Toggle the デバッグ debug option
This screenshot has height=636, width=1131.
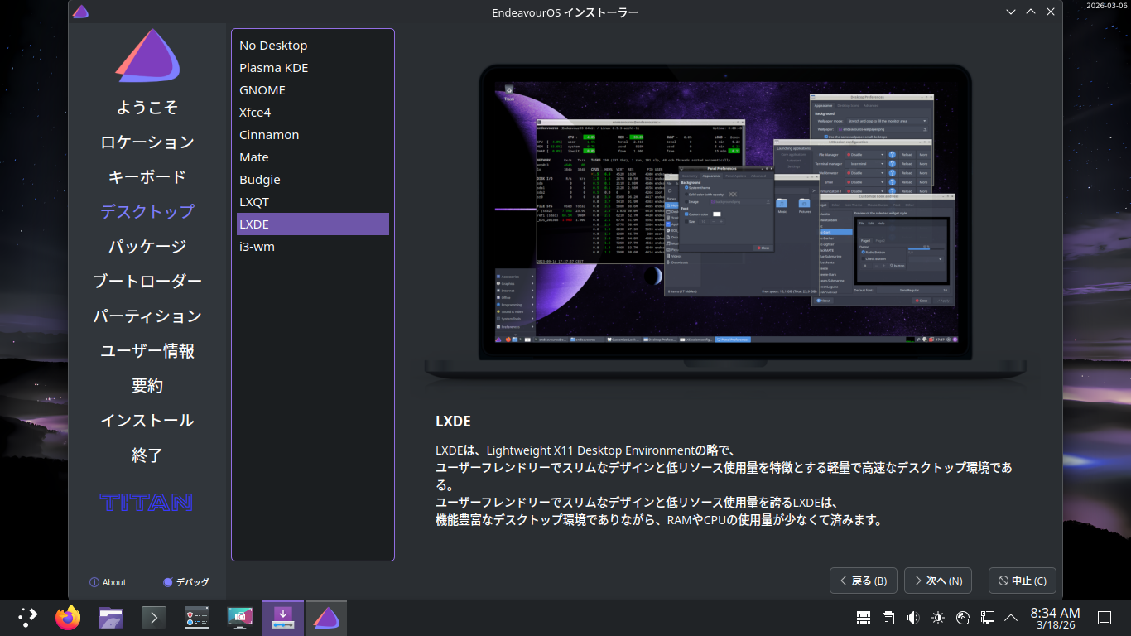click(186, 582)
